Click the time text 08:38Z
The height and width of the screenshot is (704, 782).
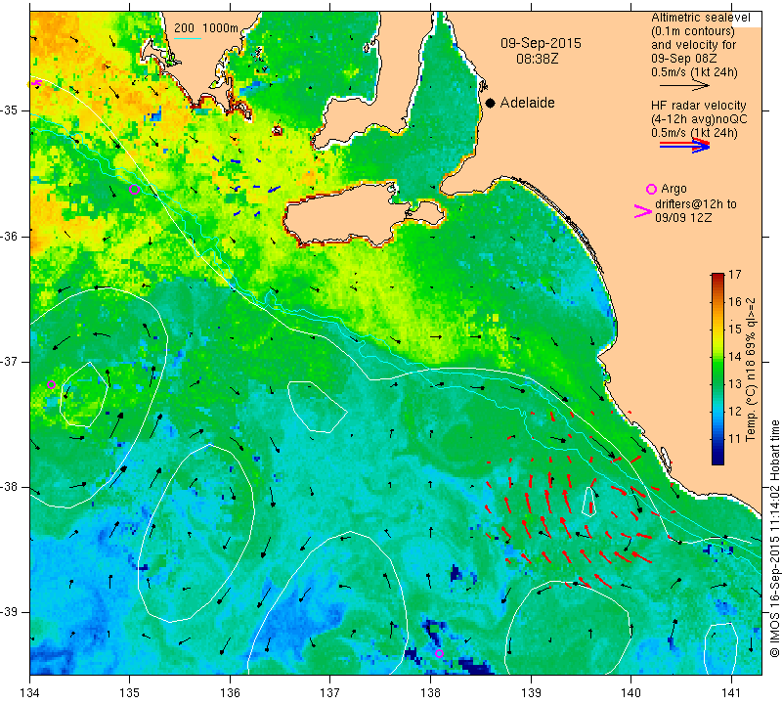[537, 59]
